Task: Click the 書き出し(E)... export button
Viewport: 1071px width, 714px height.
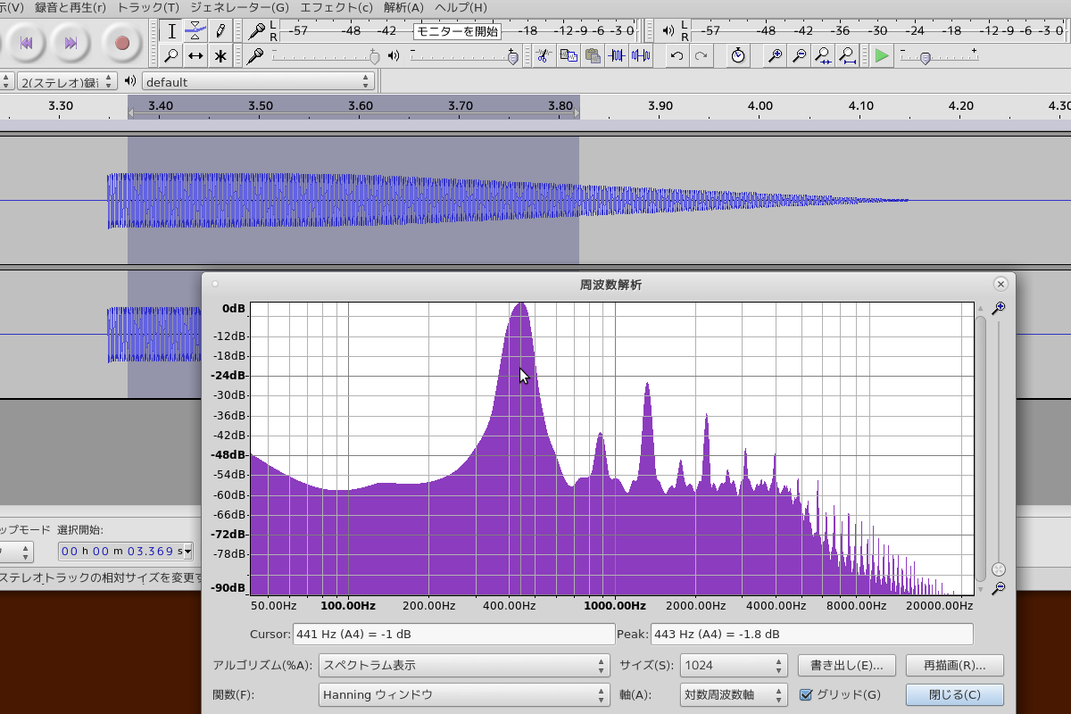Action: pos(846,665)
